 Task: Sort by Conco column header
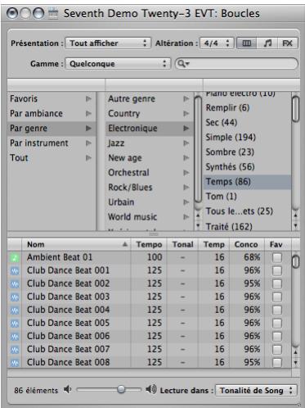(x=246, y=244)
